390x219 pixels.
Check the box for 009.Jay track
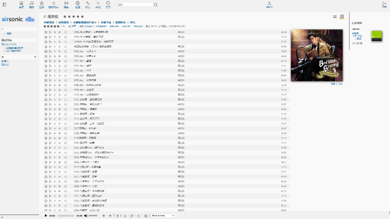click(66, 90)
